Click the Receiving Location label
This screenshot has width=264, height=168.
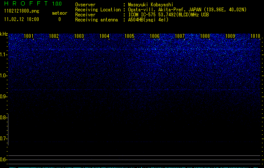click(x=98, y=10)
